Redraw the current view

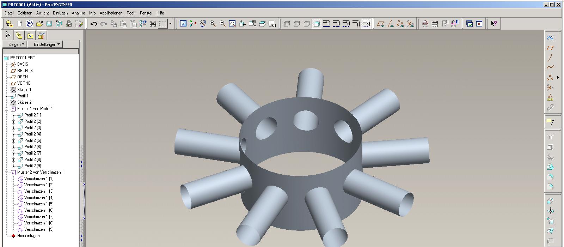click(183, 24)
